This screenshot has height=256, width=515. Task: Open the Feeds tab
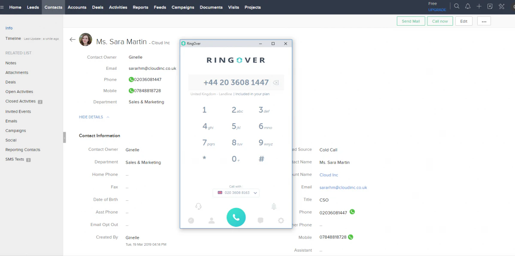pos(160,7)
